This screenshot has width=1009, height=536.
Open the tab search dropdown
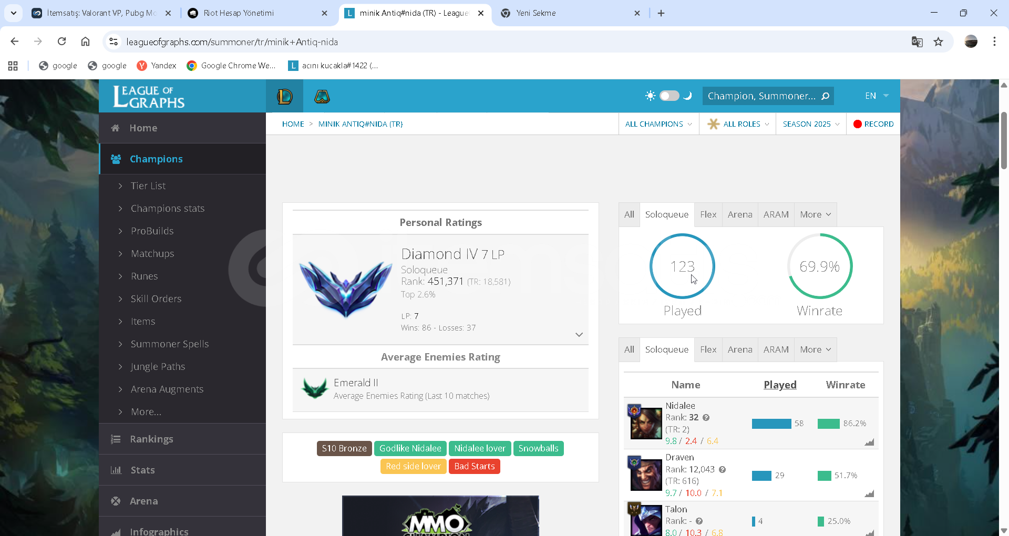coord(14,13)
